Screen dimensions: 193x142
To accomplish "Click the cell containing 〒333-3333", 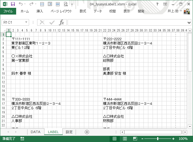I will [x=21, y=99].
